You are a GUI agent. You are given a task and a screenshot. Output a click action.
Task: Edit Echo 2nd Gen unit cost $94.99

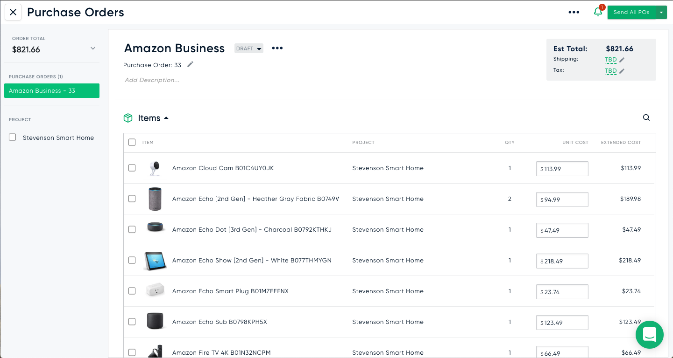point(562,200)
